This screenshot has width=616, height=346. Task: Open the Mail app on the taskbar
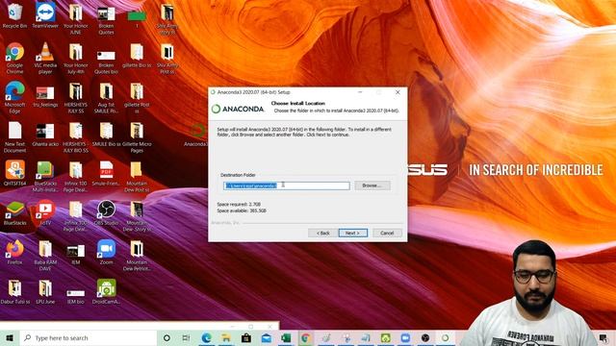point(266,337)
